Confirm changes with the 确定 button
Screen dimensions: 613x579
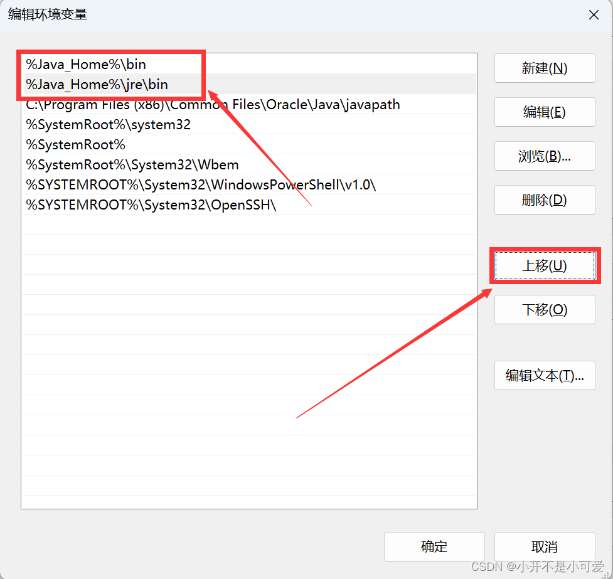[434, 546]
